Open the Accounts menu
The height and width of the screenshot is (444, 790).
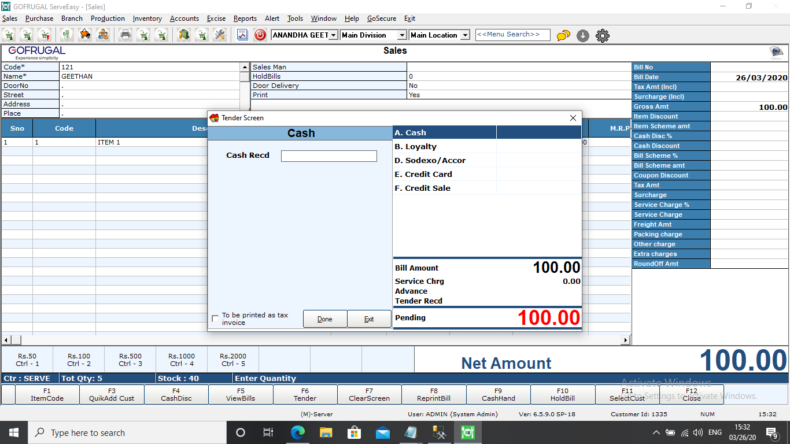(x=184, y=18)
